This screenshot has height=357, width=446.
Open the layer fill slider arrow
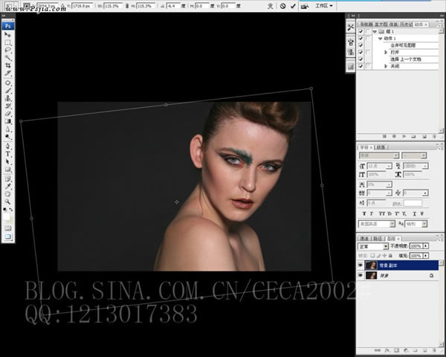click(x=426, y=256)
